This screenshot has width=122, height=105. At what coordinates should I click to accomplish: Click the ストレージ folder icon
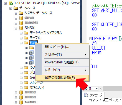(26, 82)
